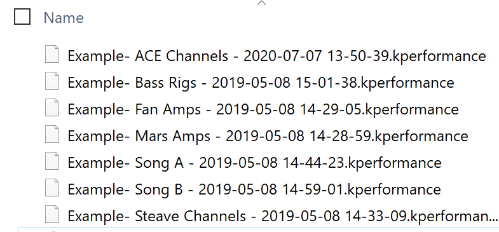Select Example- ACE Channels kperformance file
The image size is (499, 232).
point(277,57)
